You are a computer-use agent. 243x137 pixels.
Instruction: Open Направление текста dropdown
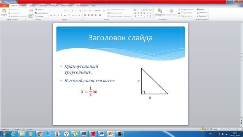point(117,10)
